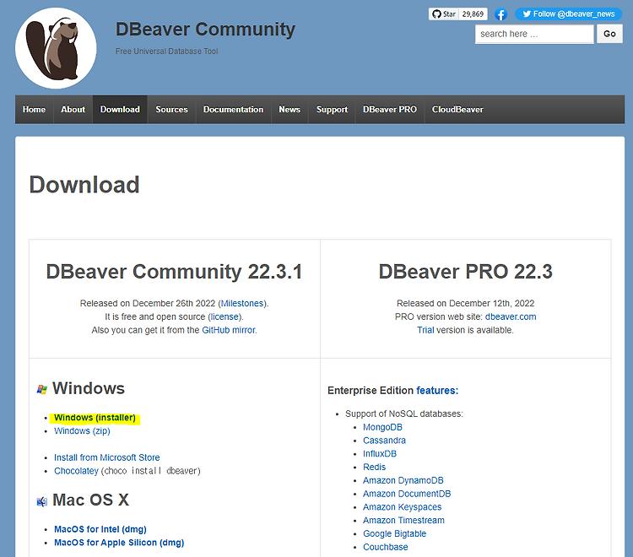
Task: Click the 'Mac OS X' section heading
Action: (91, 500)
